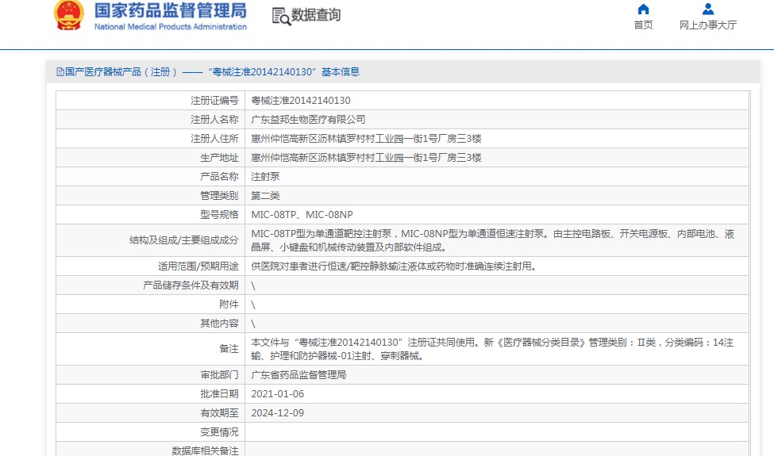Click the structure description starting MIC-08TP型为

coord(493,240)
